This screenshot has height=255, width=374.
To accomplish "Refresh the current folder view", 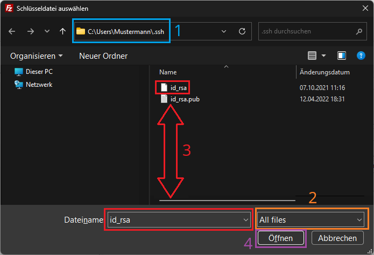I will click(242, 31).
